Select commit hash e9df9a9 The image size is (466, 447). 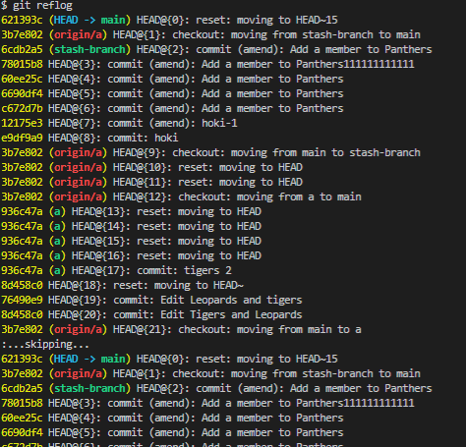[x=22, y=138]
